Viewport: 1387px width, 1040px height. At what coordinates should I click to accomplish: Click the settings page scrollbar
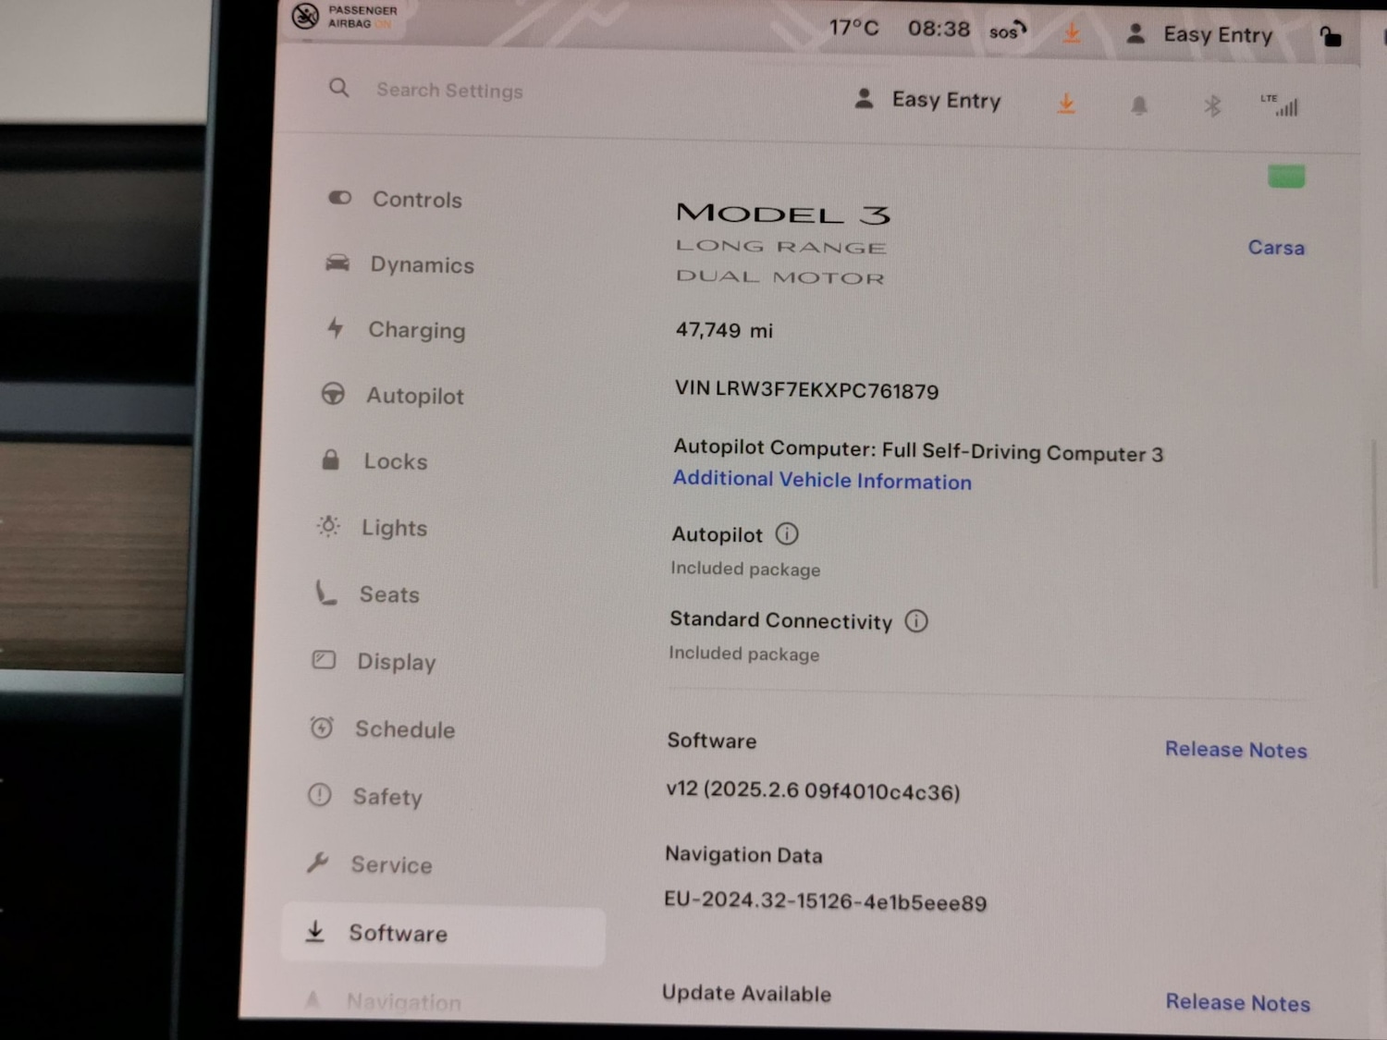pyautogui.click(x=1375, y=514)
